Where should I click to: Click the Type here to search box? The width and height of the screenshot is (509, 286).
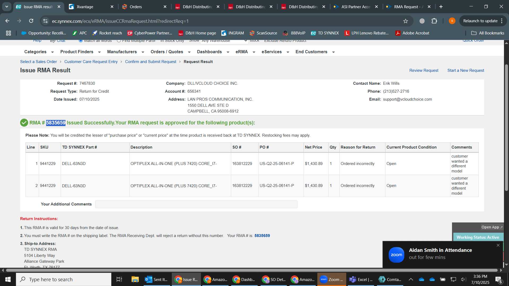[64, 279]
